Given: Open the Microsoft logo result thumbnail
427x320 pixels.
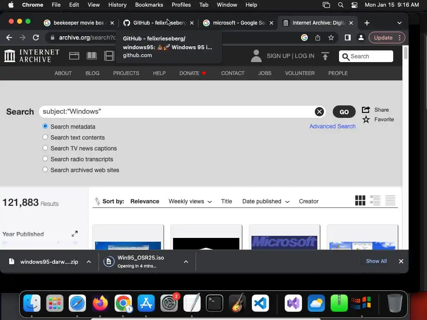Looking at the screenshot, I should [284, 242].
